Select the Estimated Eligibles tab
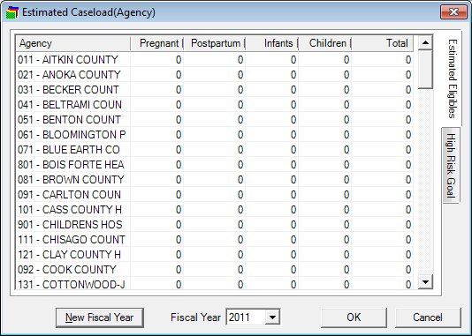Viewport: 472px width, 336px height. coord(452,78)
